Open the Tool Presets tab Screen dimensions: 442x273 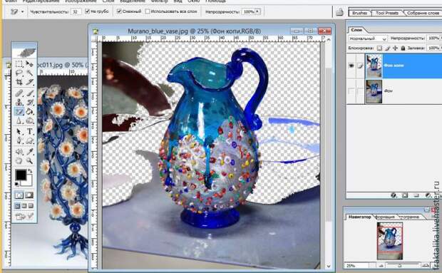(x=386, y=13)
